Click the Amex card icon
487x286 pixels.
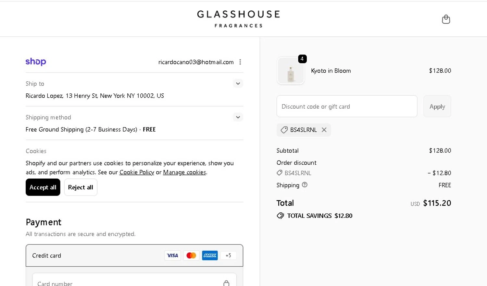(210, 256)
